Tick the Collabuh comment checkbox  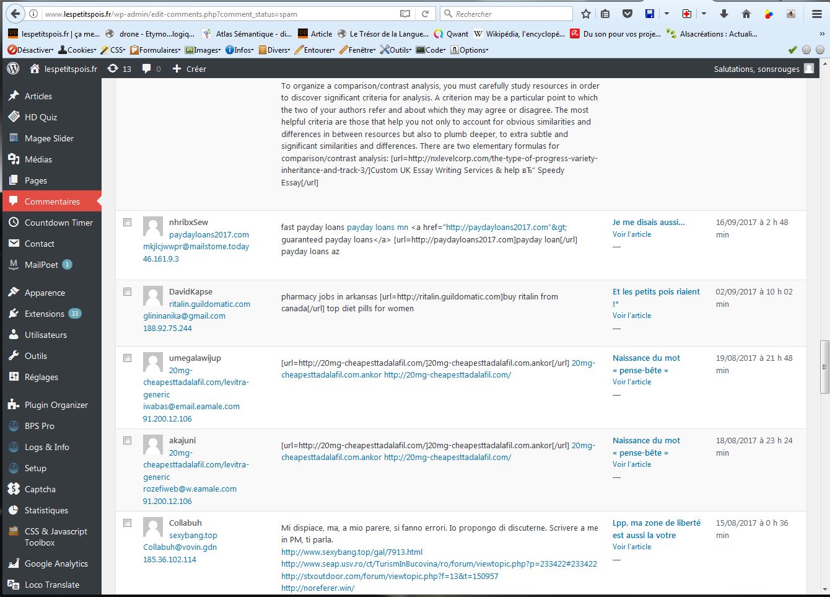pyautogui.click(x=128, y=523)
